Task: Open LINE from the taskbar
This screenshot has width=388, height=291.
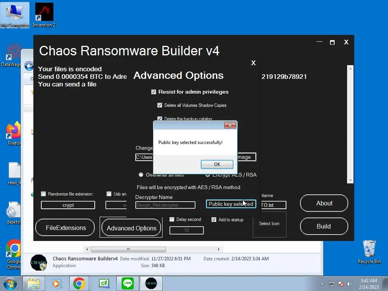Action: [x=128, y=283]
